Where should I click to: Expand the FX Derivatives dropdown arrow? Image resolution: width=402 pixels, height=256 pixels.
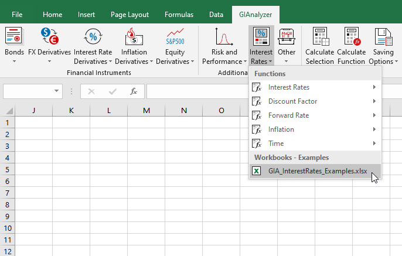coord(49,62)
